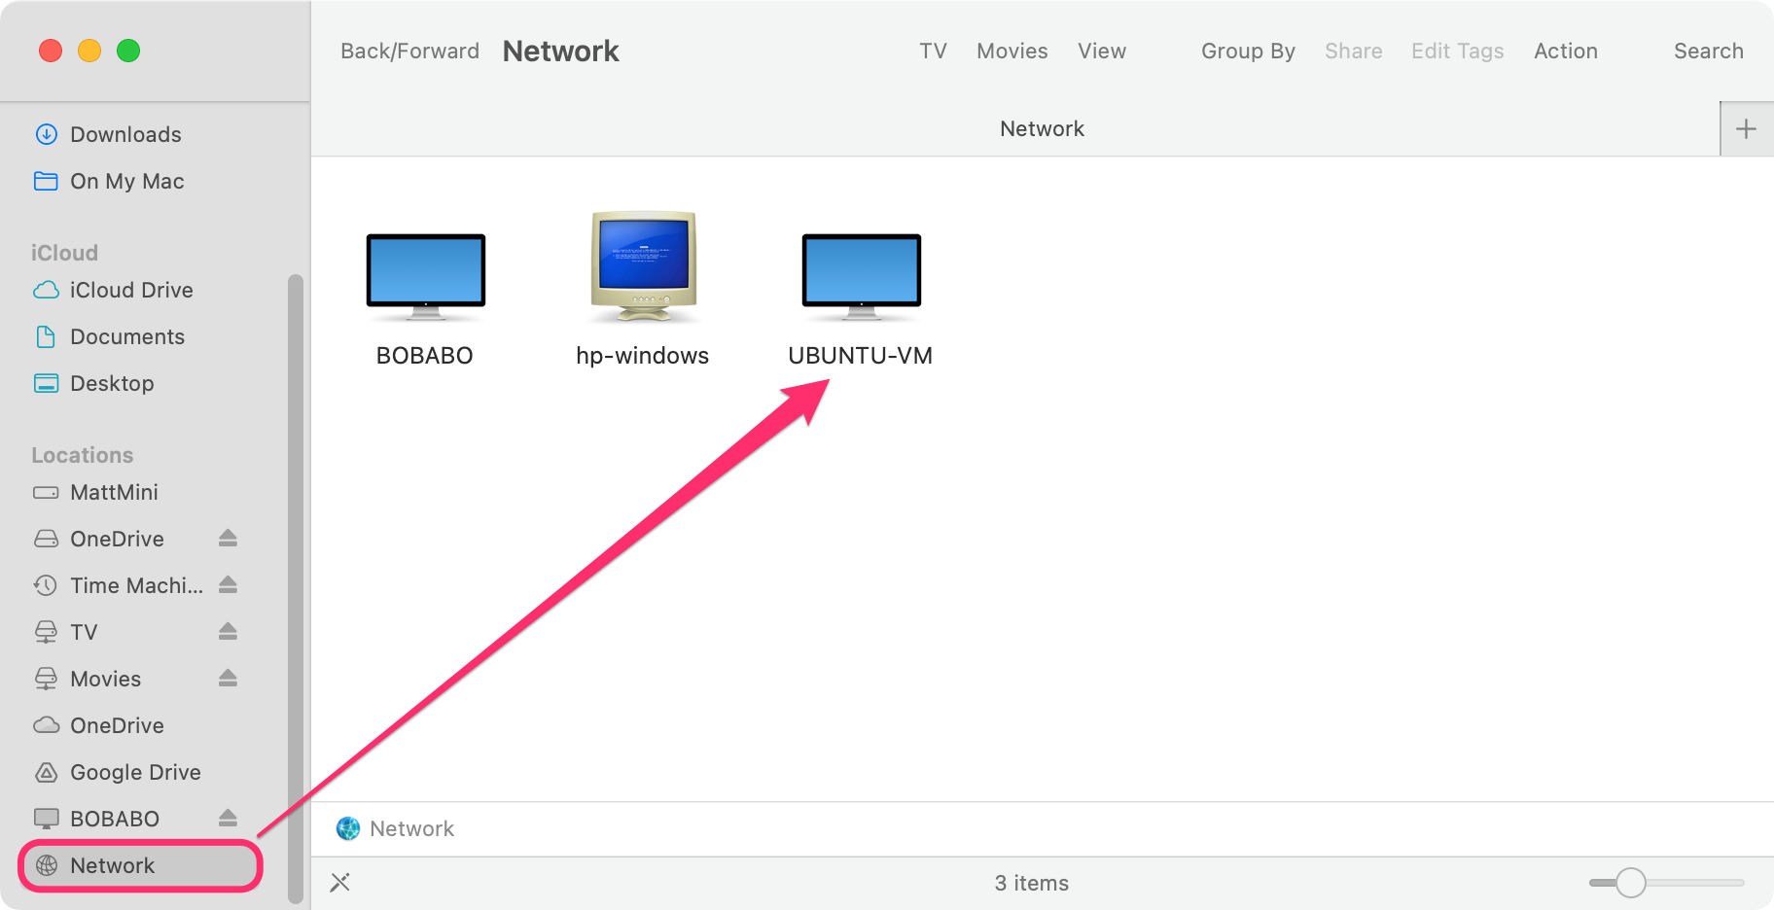1774x910 pixels.
Task: Open the Action menu in toolbar
Action: tap(1565, 52)
